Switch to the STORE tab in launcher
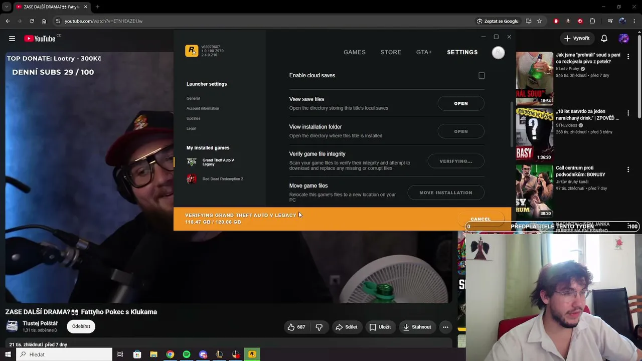The width and height of the screenshot is (642, 361). 391,52
